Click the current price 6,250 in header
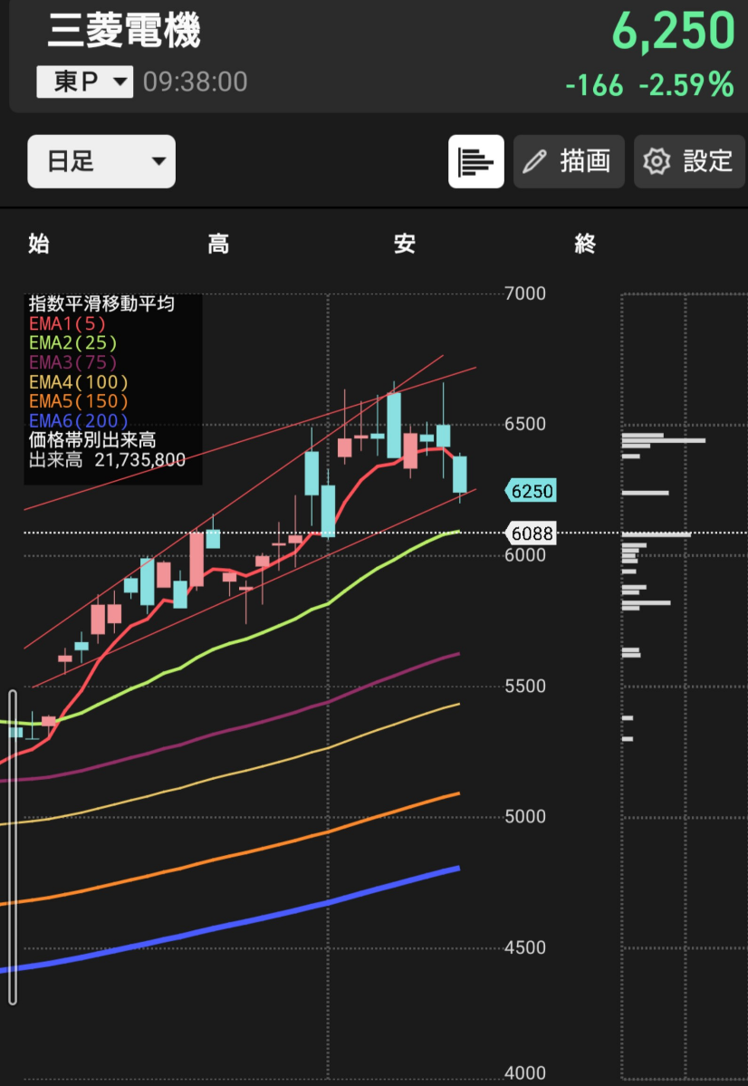Viewport: 748px width, 1086px height. pos(673,31)
